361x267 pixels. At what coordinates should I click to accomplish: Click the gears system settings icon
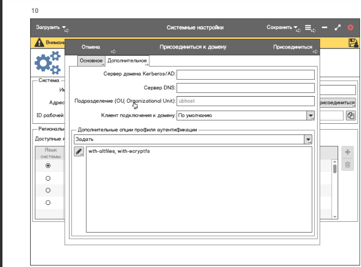(48, 63)
